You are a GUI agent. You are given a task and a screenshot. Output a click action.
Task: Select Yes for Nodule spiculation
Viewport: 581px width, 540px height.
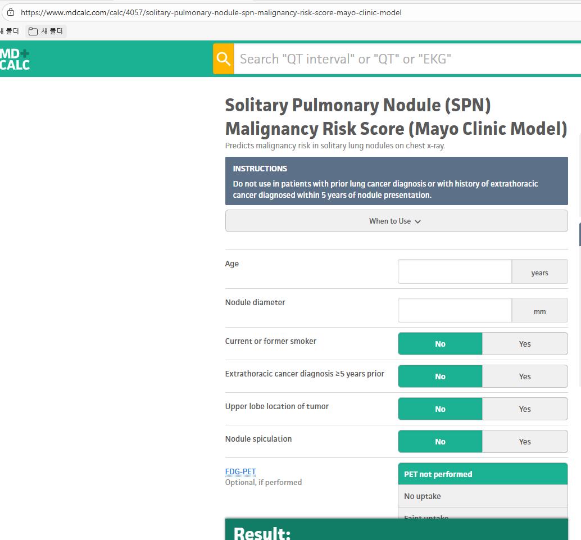coord(524,442)
